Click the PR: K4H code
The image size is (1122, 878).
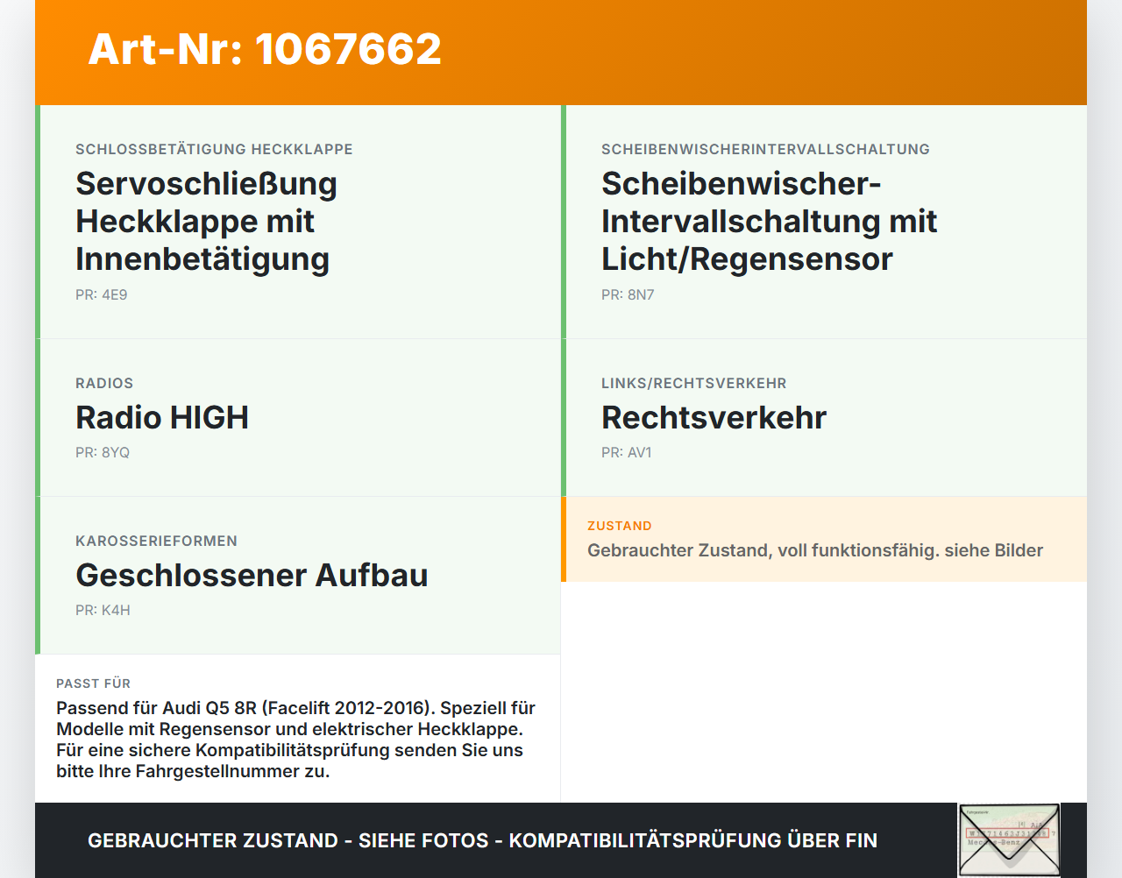[x=103, y=611]
